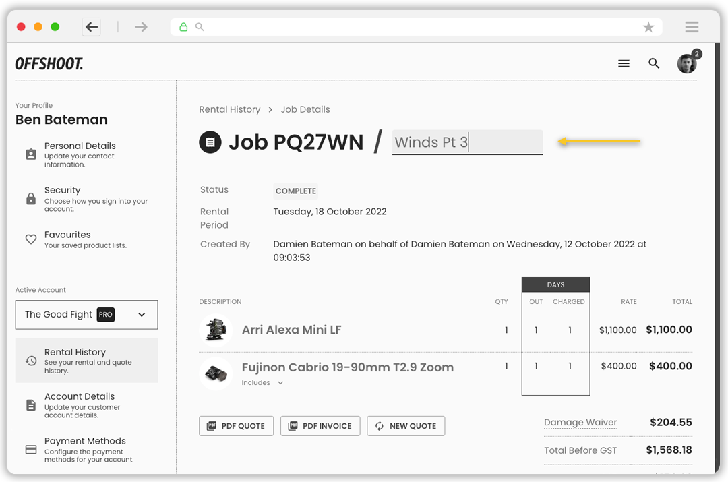Go to Rental History section
Viewport: 728px width, 482px height.
[86, 361]
